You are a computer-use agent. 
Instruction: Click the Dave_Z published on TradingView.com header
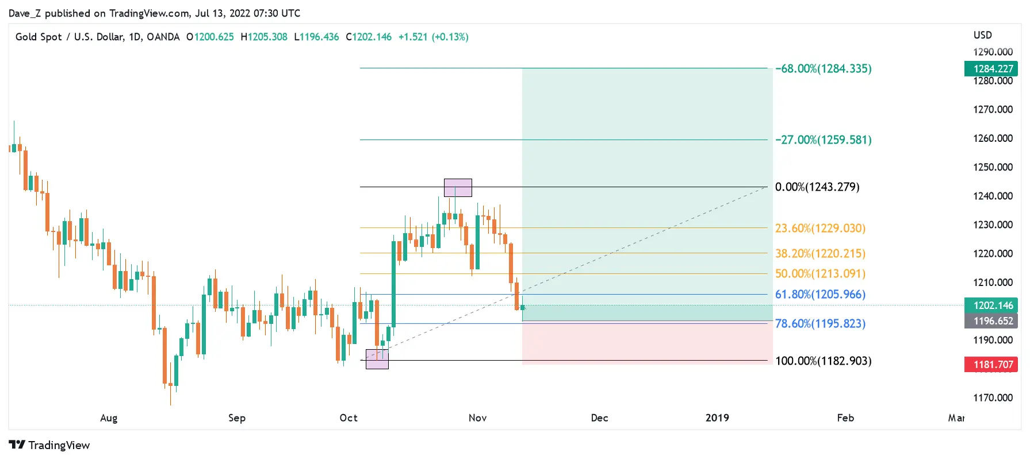154,13
